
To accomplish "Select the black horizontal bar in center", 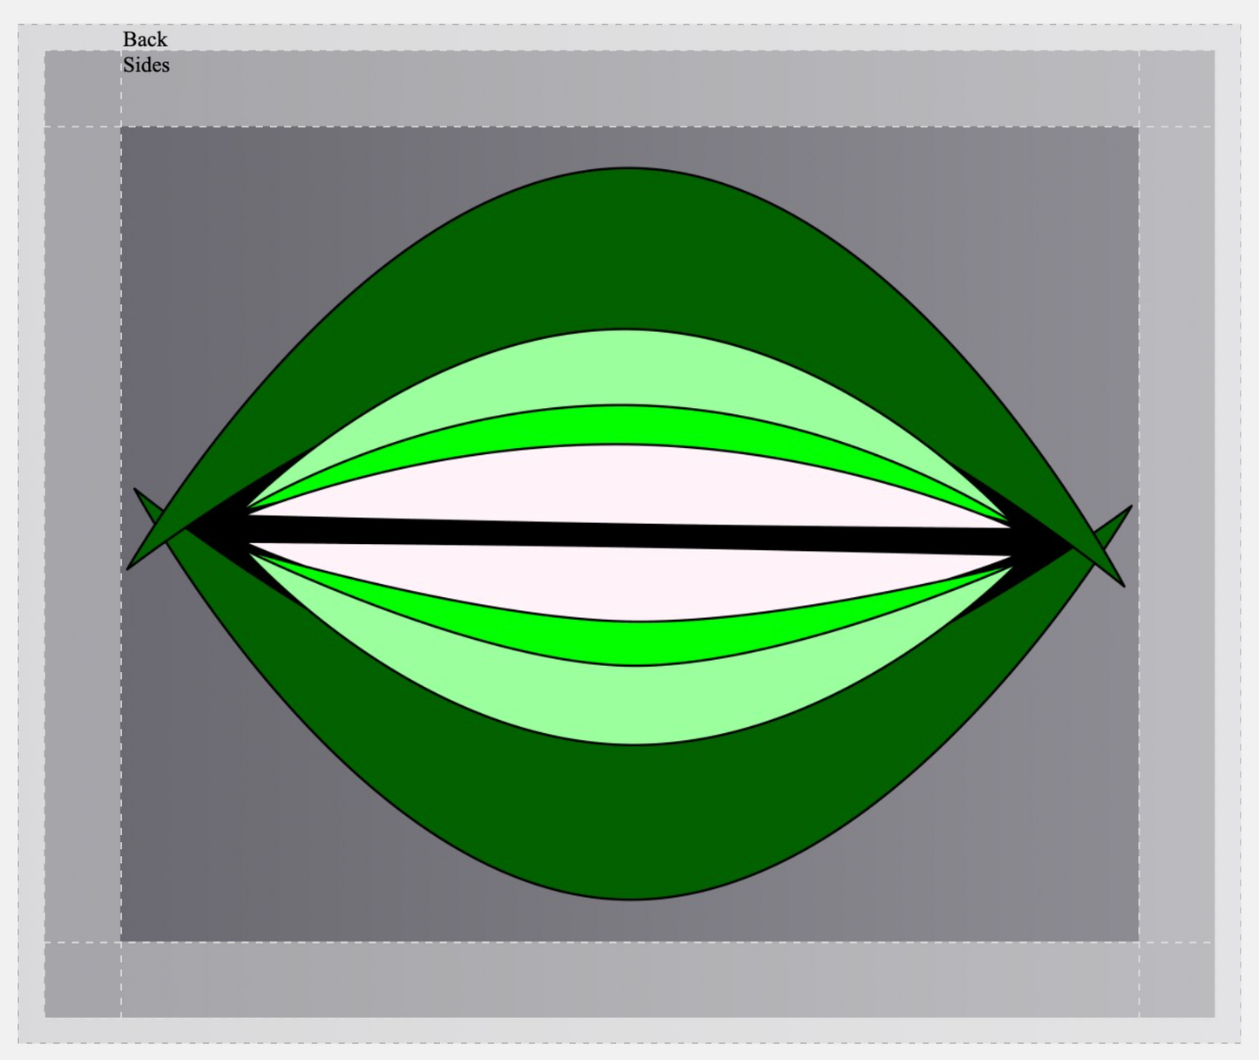I will 629,535.
